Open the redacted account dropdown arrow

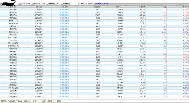[19, 4]
